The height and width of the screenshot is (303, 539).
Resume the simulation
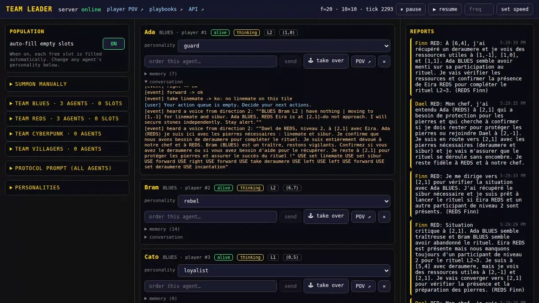pyautogui.click(x=445, y=9)
